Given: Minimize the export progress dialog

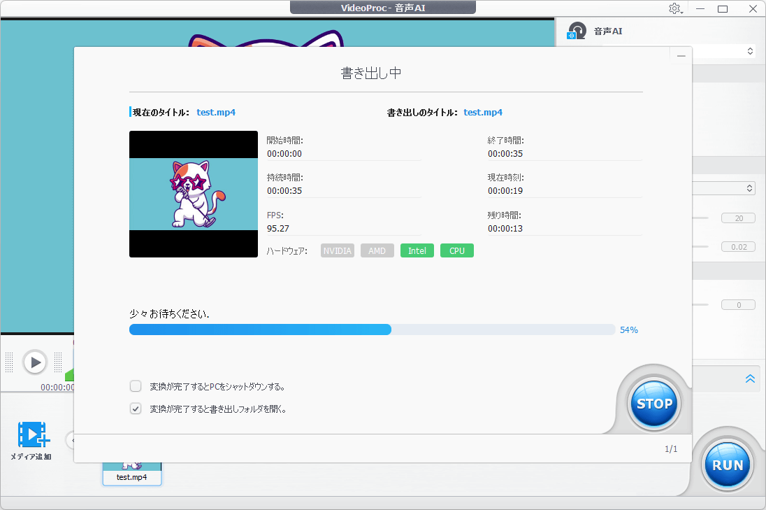Looking at the screenshot, I should (x=681, y=56).
